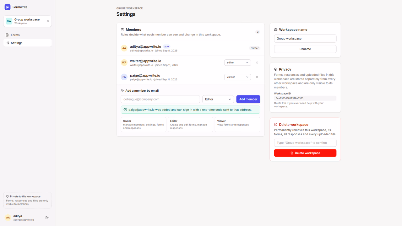Viewport: 402px width, 226px height.
Task: Focus the type-to-confirm deletion field
Action: click(x=305, y=143)
